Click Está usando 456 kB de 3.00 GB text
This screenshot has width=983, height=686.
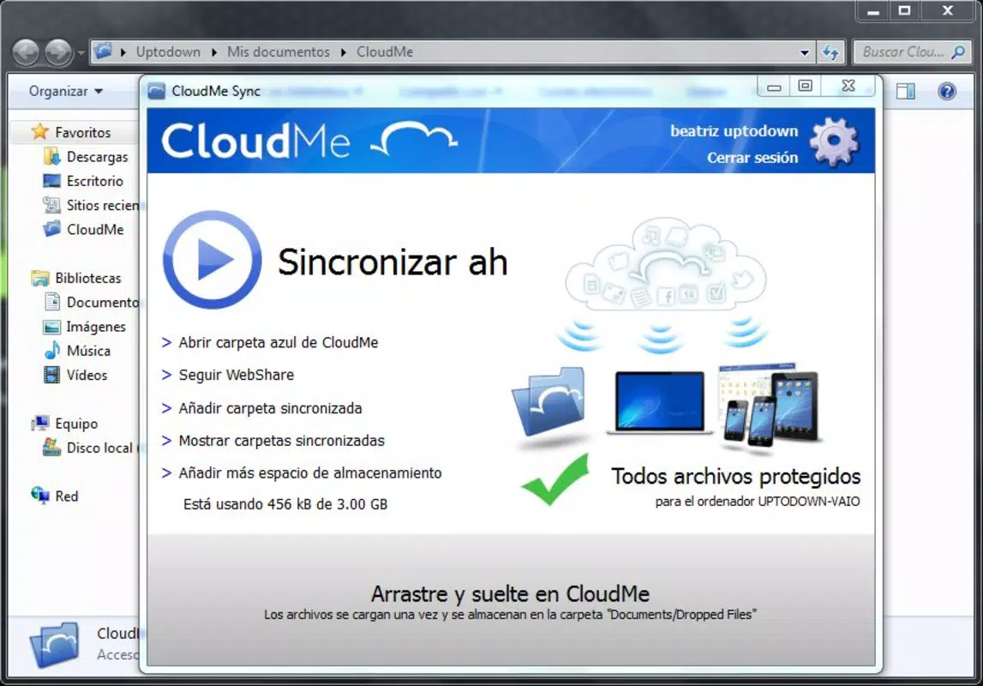(285, 504)
